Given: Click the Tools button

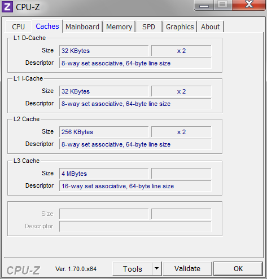Looking at the screenshot, I should [x=132, y=269].
